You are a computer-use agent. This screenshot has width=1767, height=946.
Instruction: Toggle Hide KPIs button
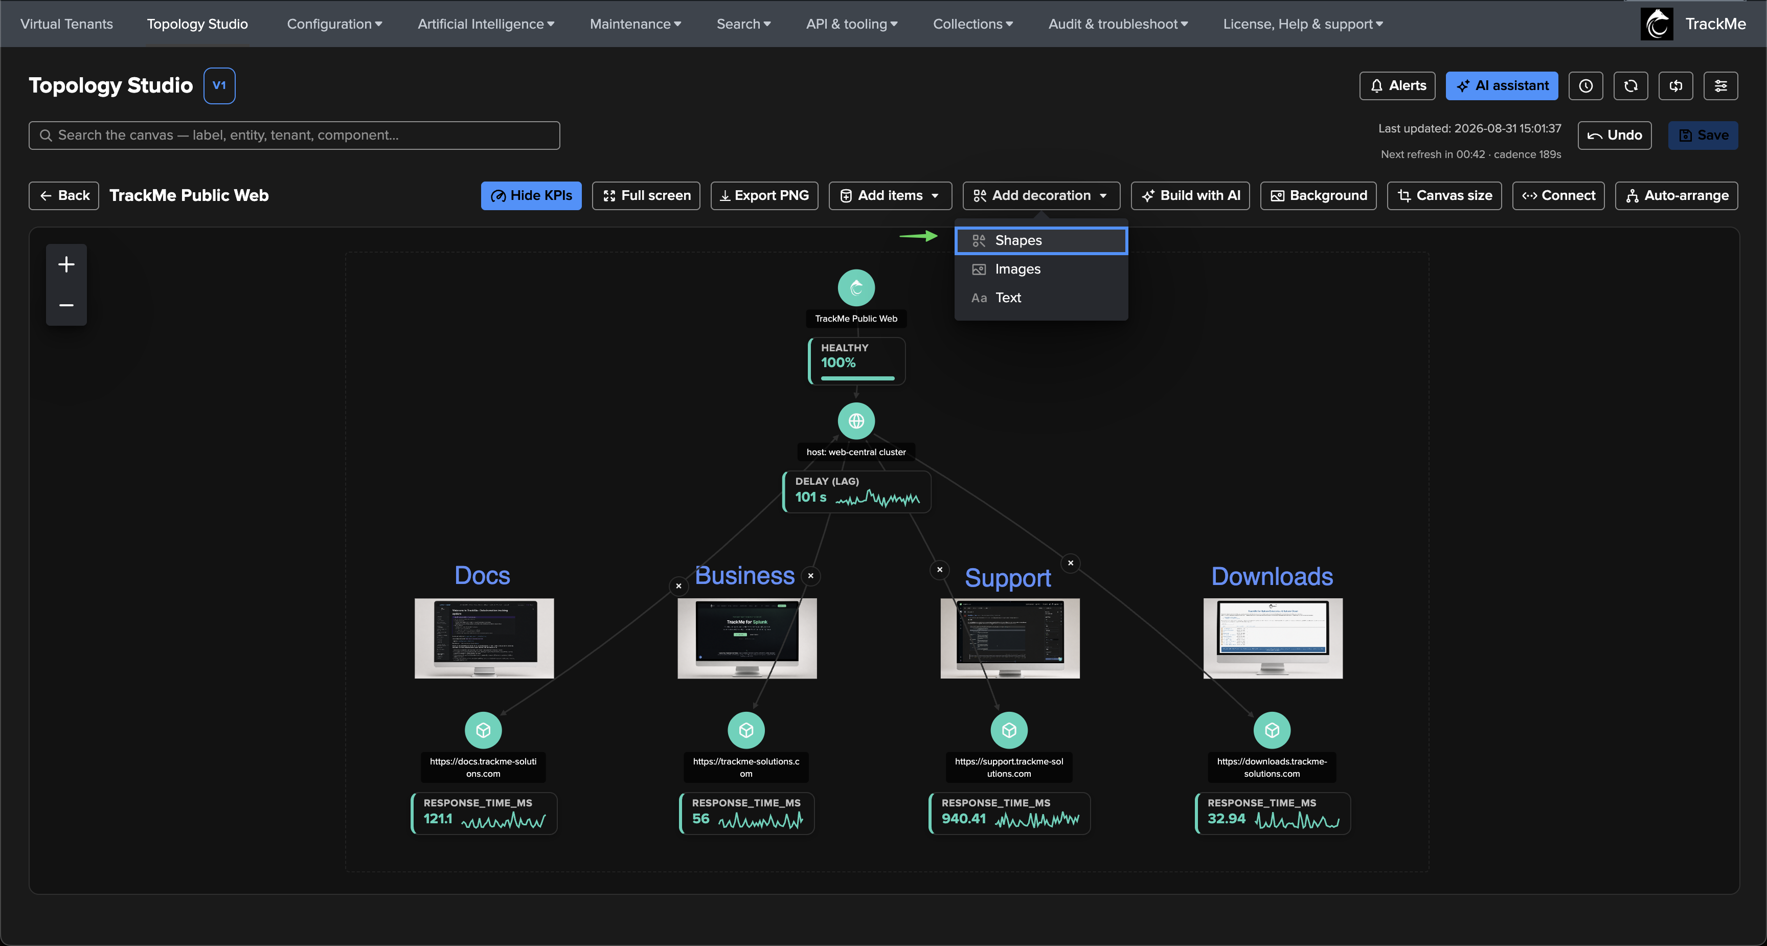pyautogui.click(x=531, y=195)
